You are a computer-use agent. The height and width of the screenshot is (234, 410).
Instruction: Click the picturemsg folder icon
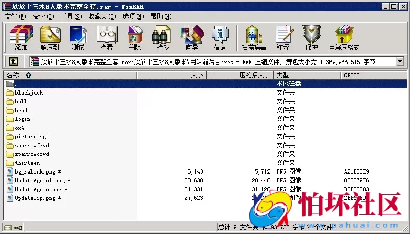[x=10, y=137]
